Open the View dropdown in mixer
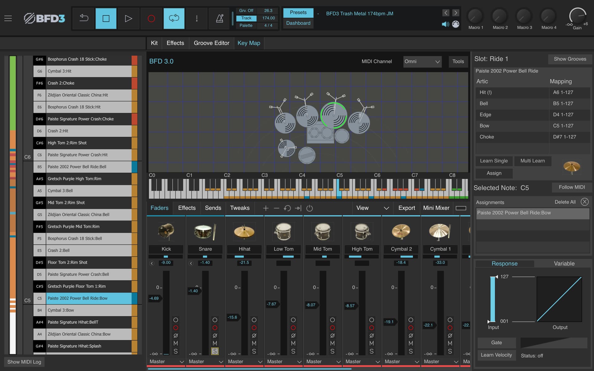594x371 pixels. (372, 208)
